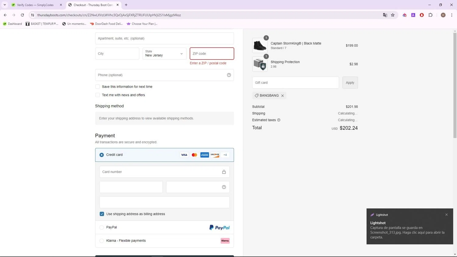Viewport: 457px width, 257px height.
Task: Focus the ZIP code field
Action: 212,54
